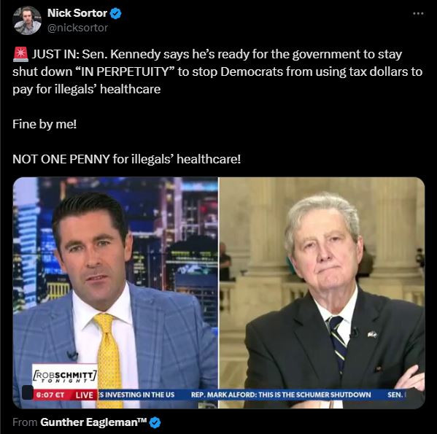Click the Nick Sortor display name

click(x=77, y=13)
